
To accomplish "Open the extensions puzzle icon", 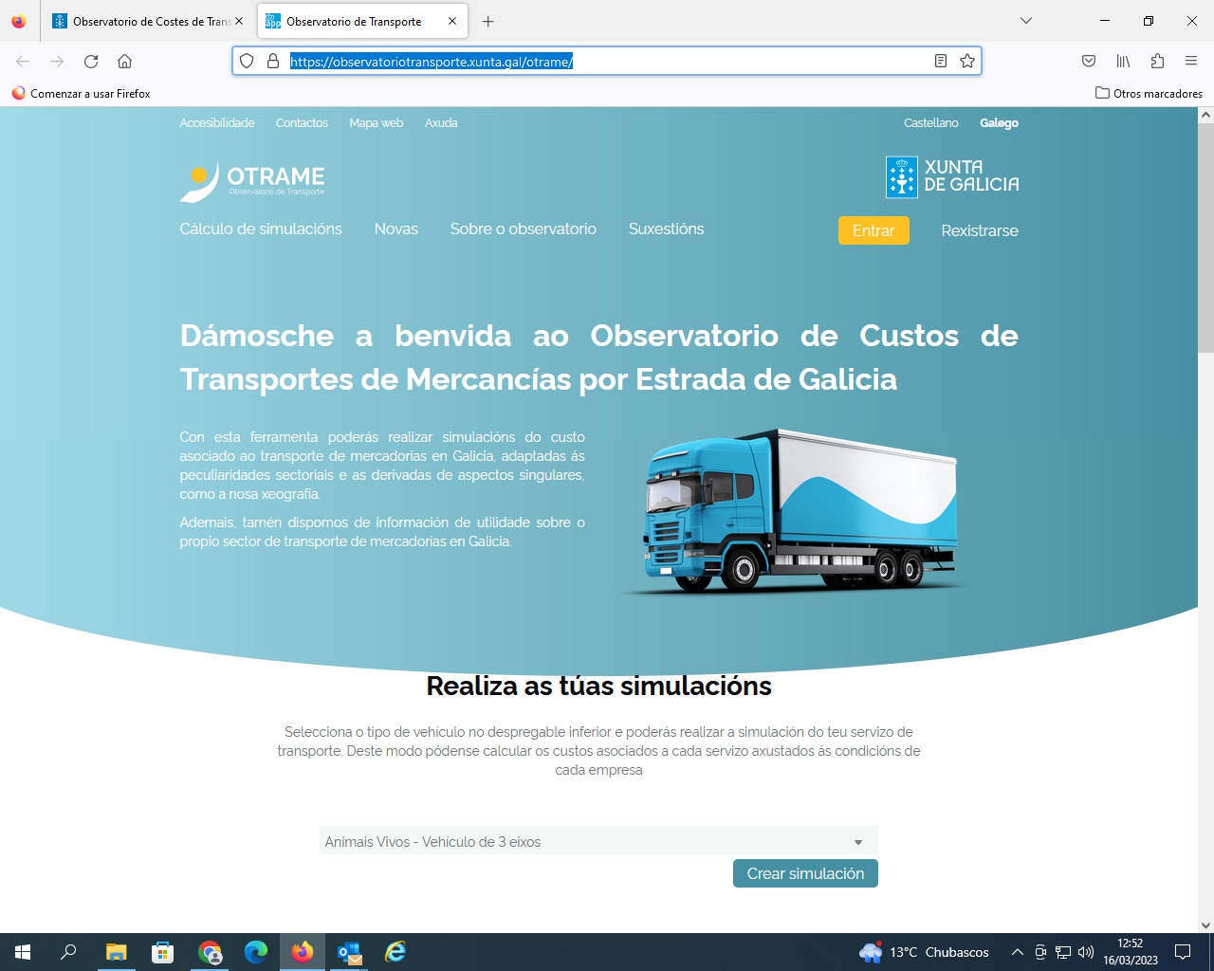I will [x=1157, y=62].
